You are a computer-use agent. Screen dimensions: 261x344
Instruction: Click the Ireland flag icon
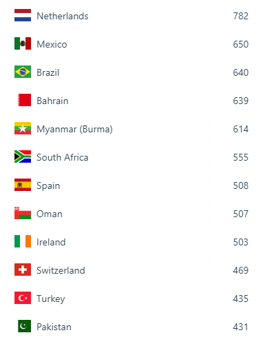(x=23, y=241)
